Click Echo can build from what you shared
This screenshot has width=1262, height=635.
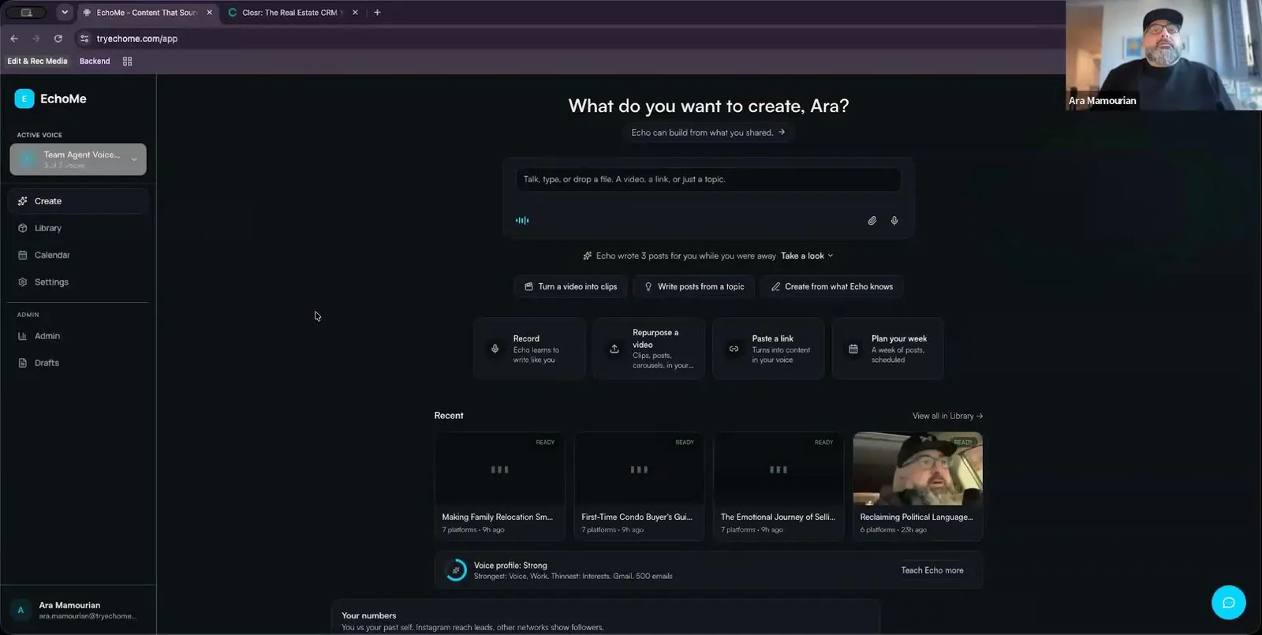[708, 133]
